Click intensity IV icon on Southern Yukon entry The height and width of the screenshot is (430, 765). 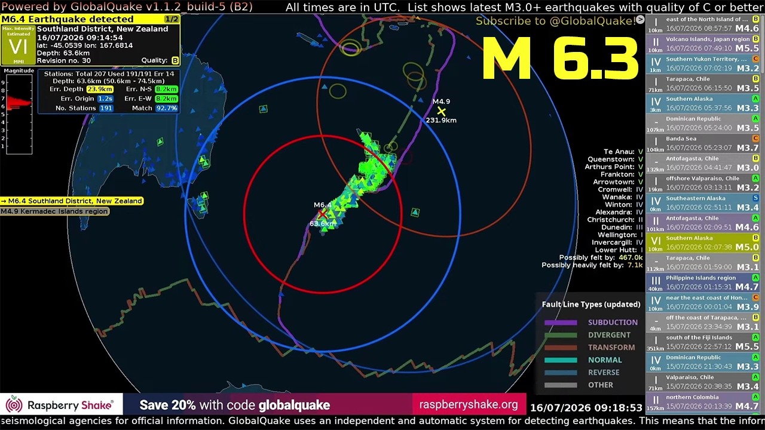pyautogui.click(x=656, y=62)
